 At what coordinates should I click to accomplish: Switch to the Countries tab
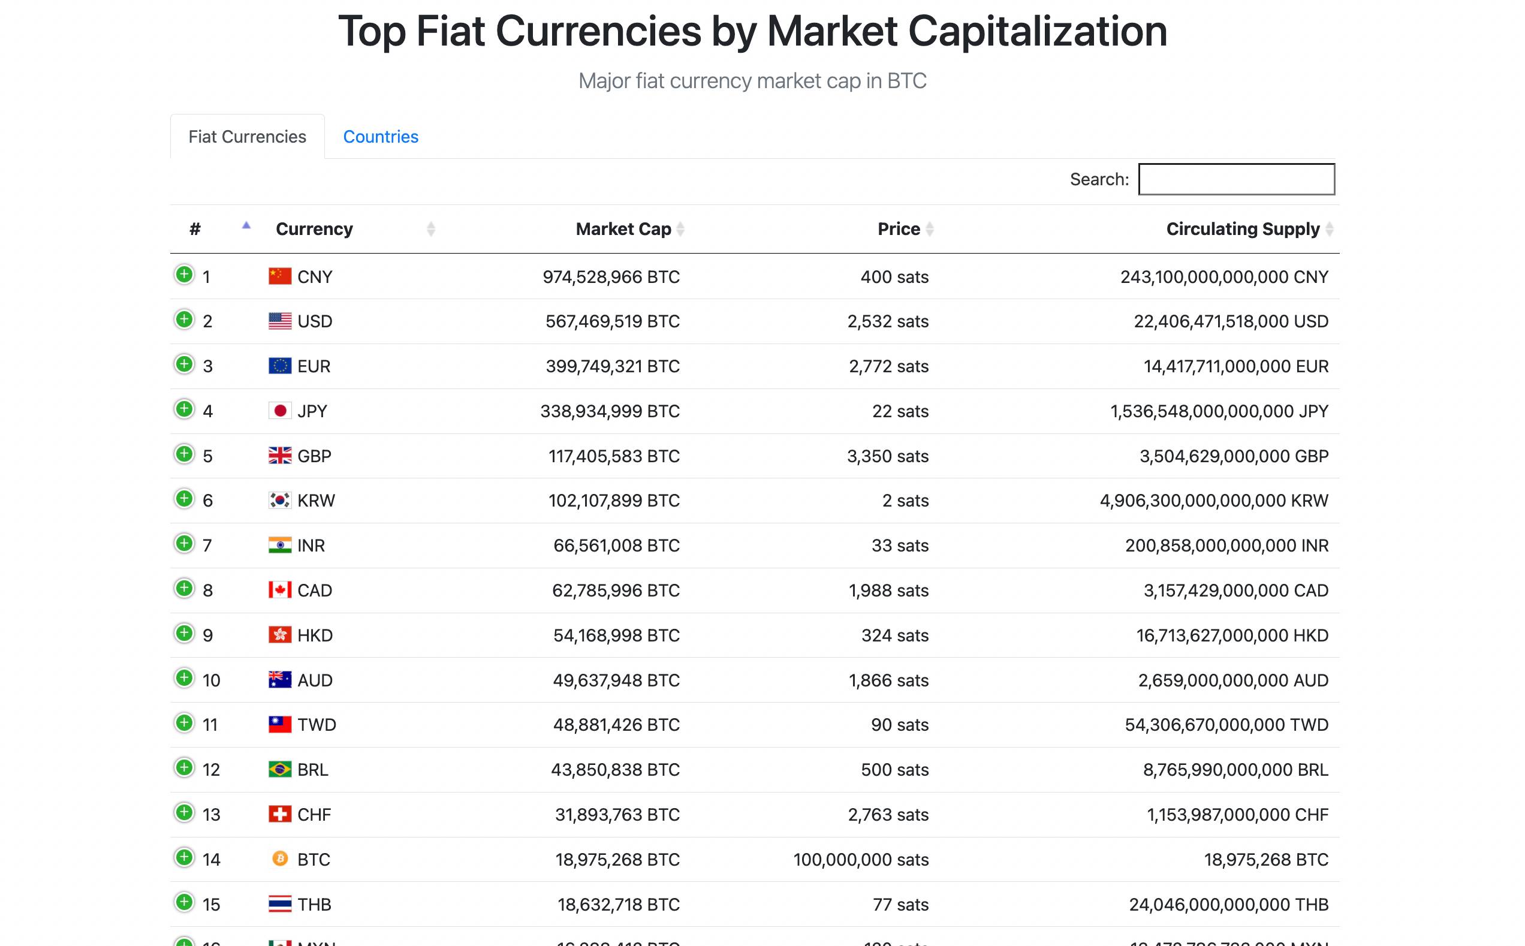coord(380,137)
